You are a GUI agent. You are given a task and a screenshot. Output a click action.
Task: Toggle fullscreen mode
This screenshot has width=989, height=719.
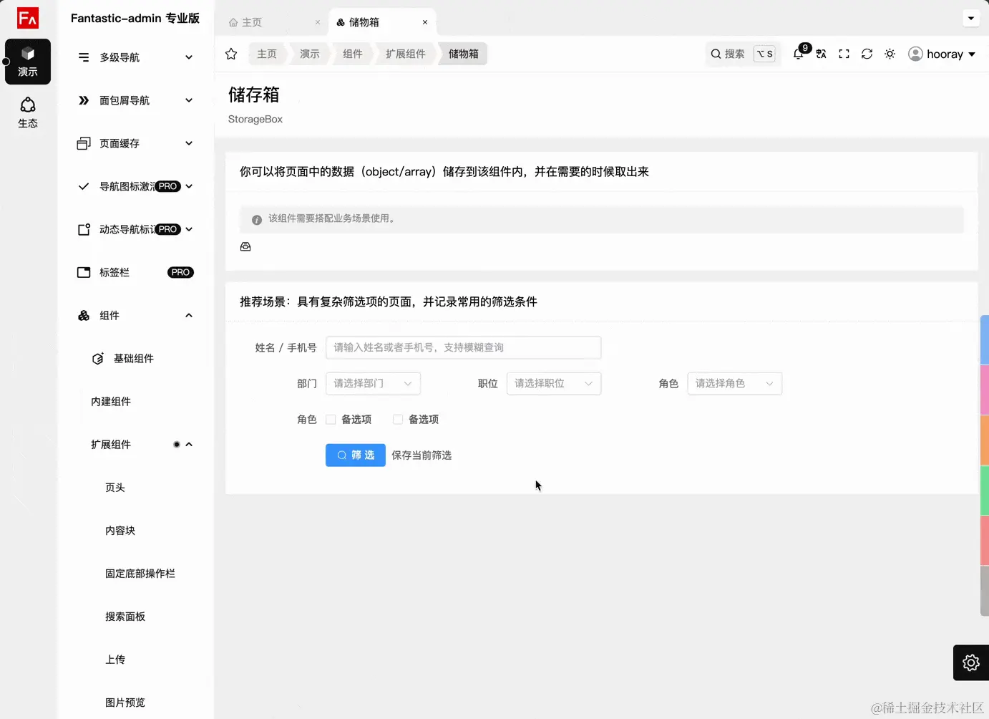(844, 54)
